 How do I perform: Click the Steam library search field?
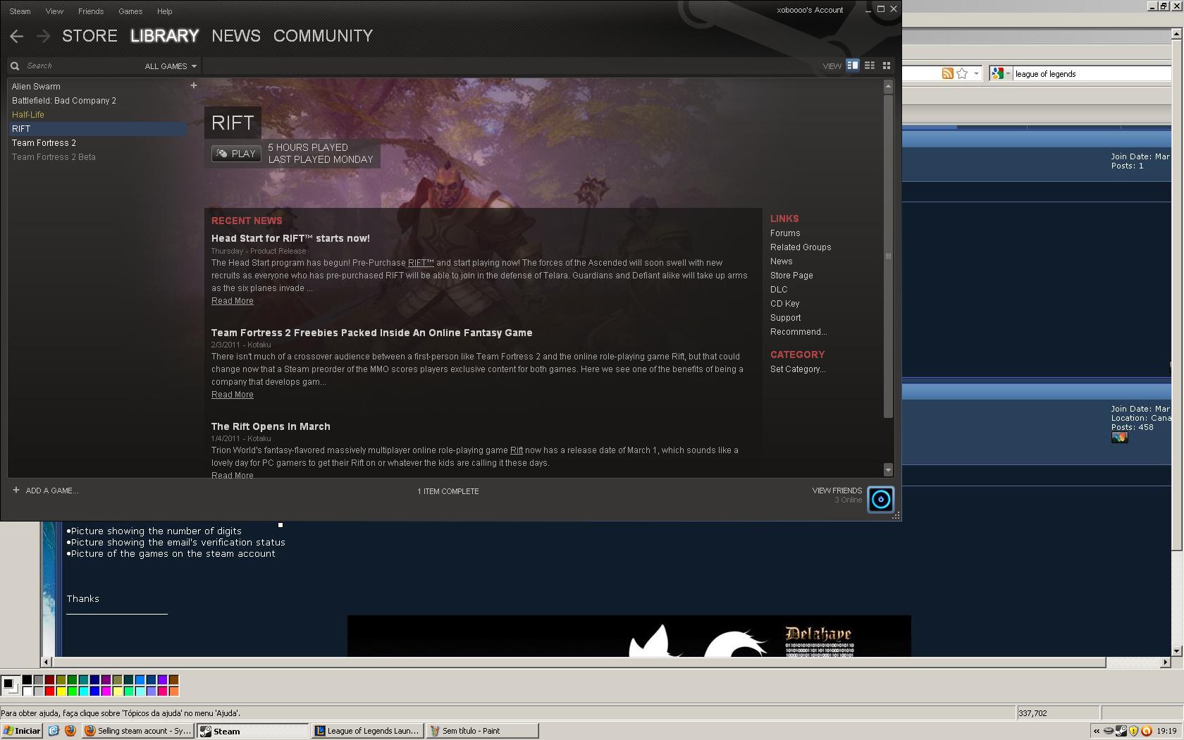[81, 66]
